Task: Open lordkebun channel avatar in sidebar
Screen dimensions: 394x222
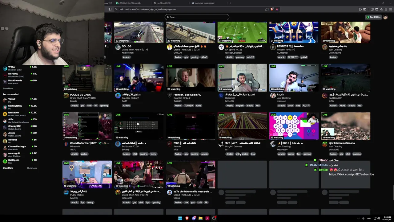Action: pyautogui.click(x=5, y=114)
